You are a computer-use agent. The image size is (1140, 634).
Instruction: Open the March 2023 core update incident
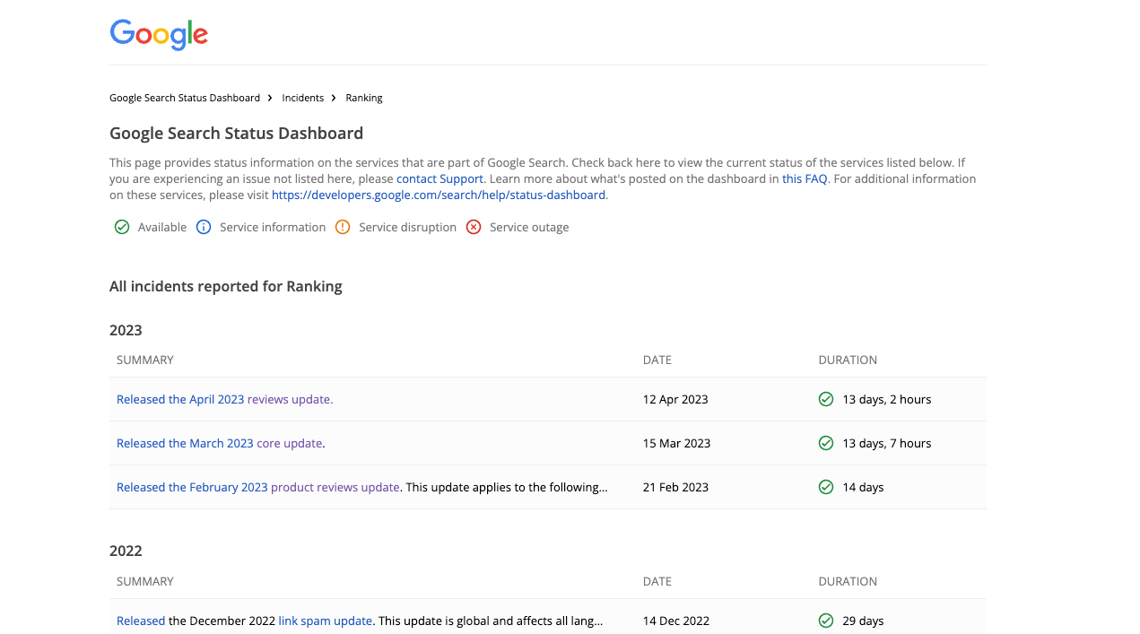pyautogui.click(x=219, y=443)
